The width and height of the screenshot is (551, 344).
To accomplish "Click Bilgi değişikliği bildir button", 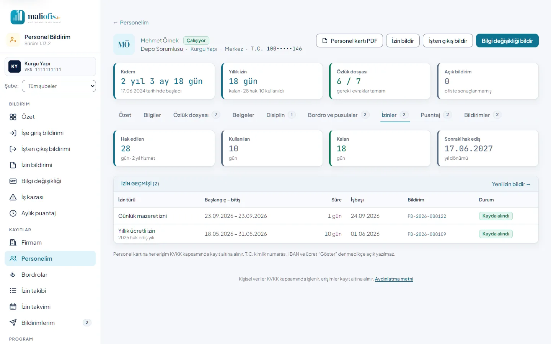I will pyautogui.click(x=507, y=41).
